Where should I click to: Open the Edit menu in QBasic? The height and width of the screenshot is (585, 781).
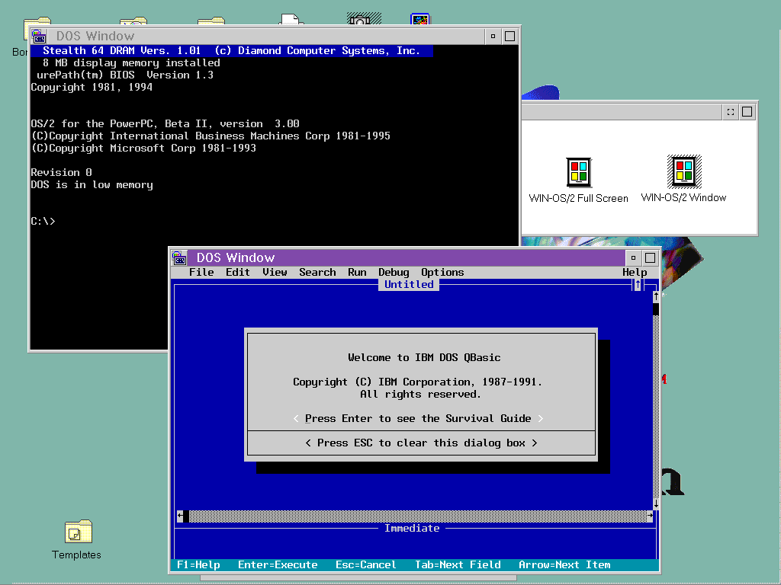(x=238, y=273)
